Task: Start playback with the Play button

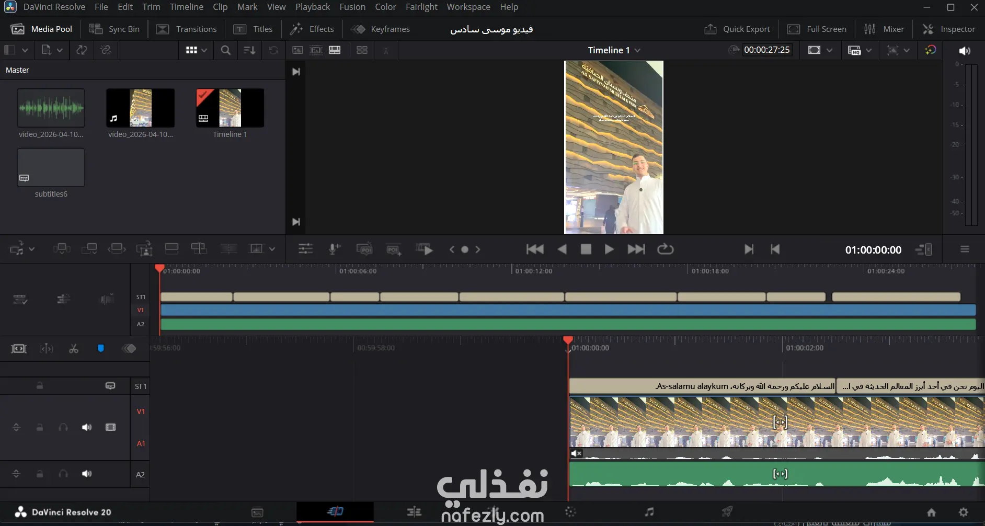Action: click(609, 249)
